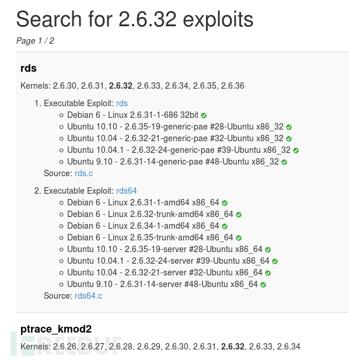The height and width of the screenshot is (360, 349).
Task: Open the rds64.c source file link
Action: point(88,296)
